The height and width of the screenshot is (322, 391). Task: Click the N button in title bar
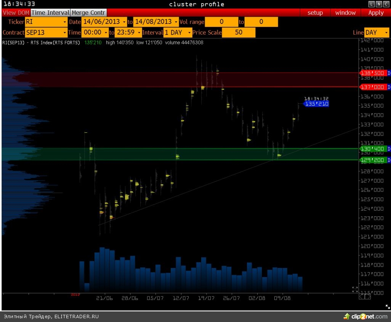point(378,4)
